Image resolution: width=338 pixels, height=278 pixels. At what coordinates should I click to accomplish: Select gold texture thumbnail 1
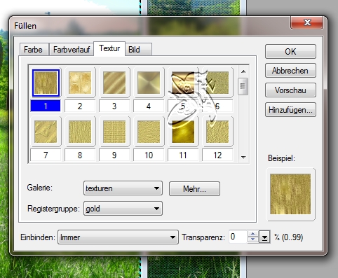[46, 83]
